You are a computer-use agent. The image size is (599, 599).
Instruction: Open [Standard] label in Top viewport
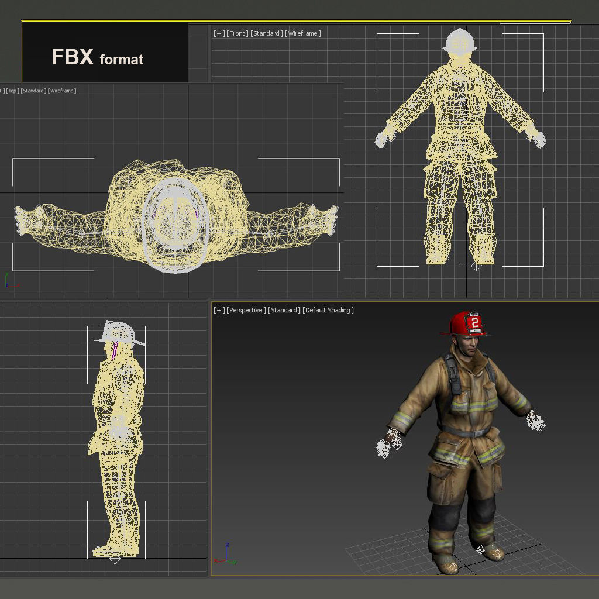click(33, 91)
